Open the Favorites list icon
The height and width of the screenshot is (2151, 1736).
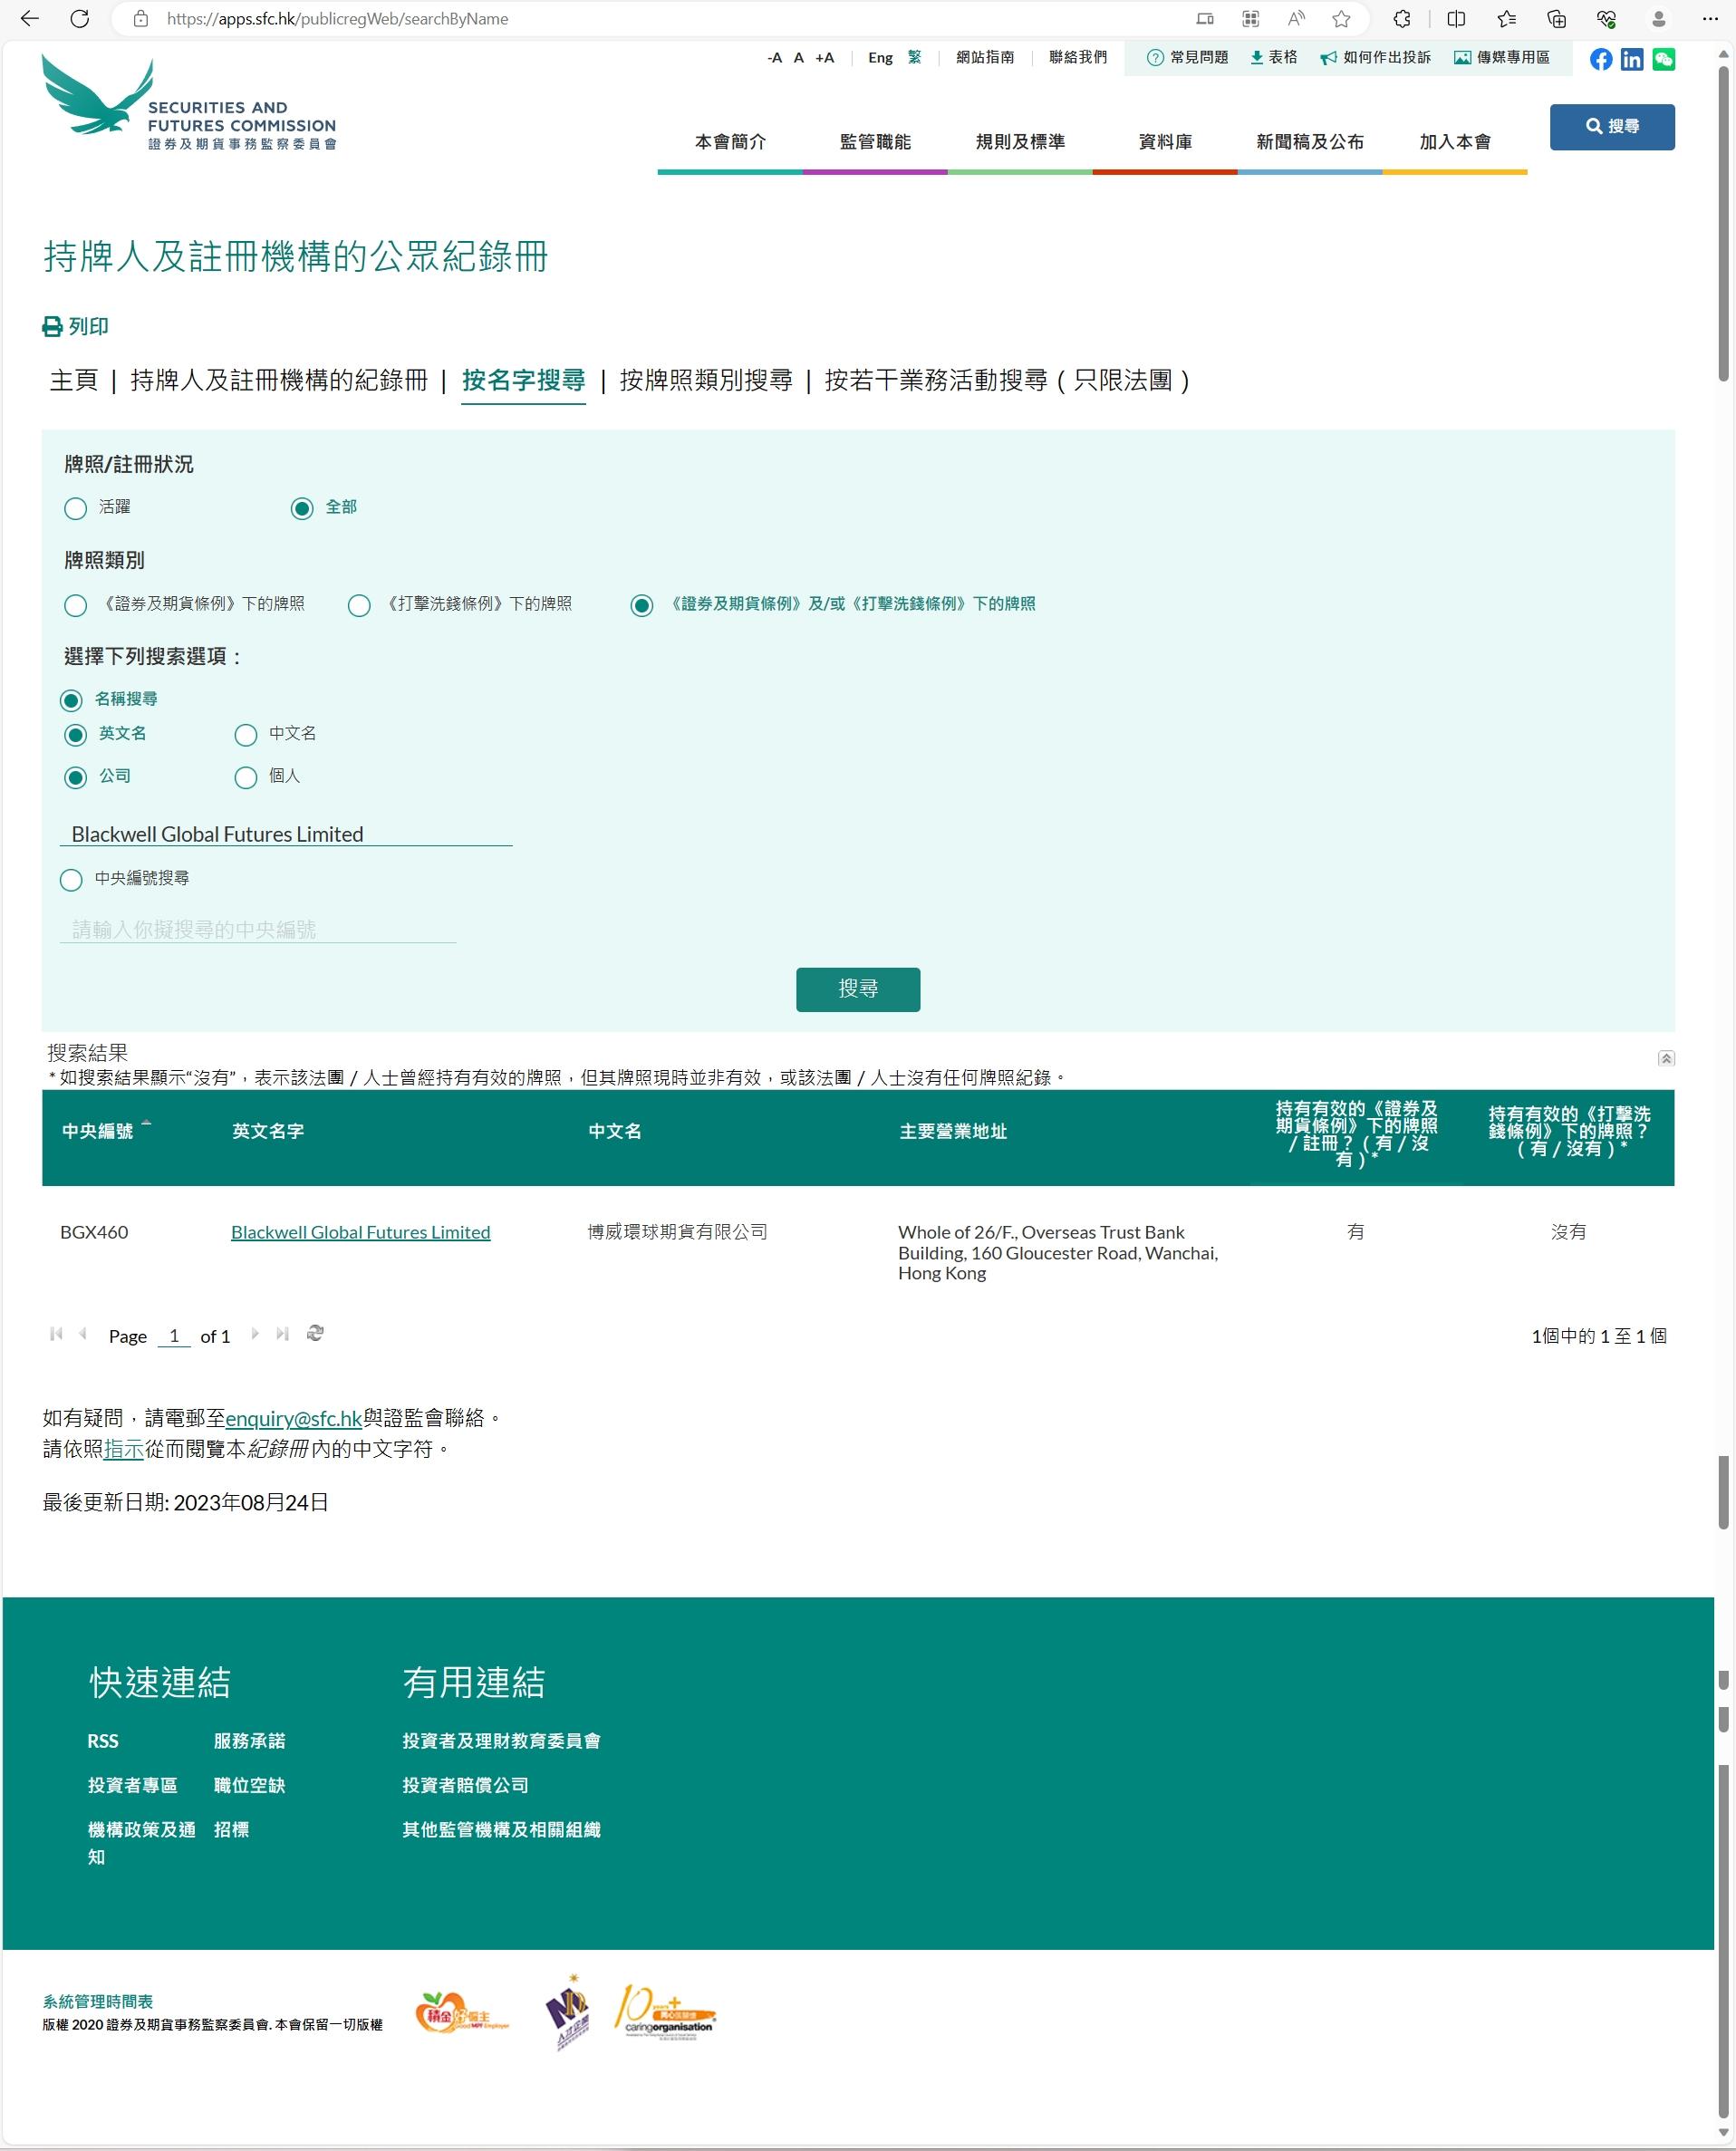[x=1506, y=18]
